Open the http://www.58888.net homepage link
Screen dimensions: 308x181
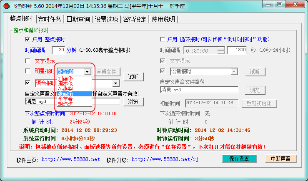[71, 159]
